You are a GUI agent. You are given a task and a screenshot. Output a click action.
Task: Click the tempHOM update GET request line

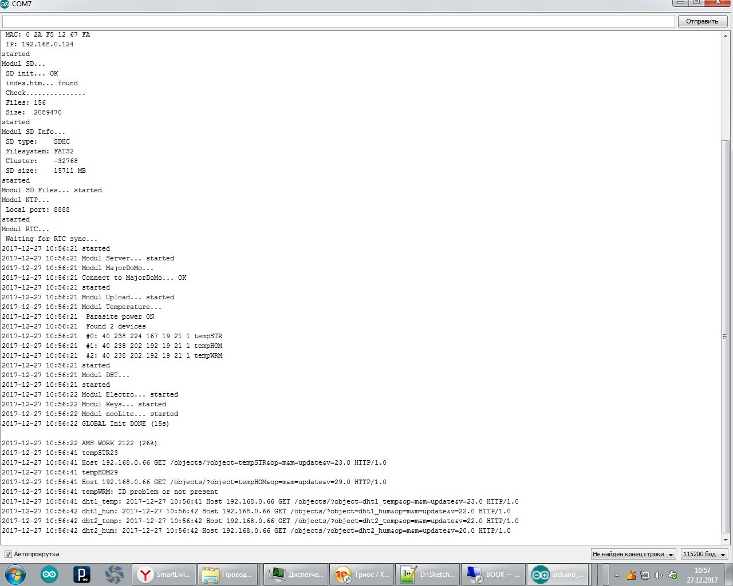194,482
